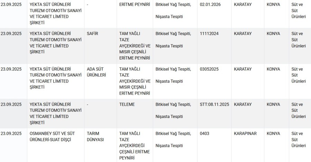Select the ADA SÜT ÜRÜNLERİ brand cell

point(96,72)
